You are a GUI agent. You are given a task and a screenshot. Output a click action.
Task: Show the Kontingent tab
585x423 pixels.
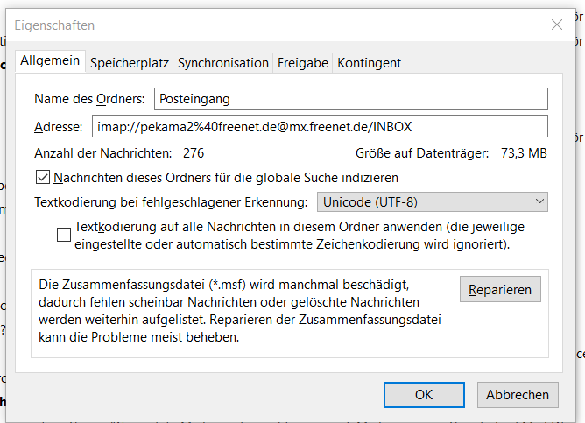369,63
